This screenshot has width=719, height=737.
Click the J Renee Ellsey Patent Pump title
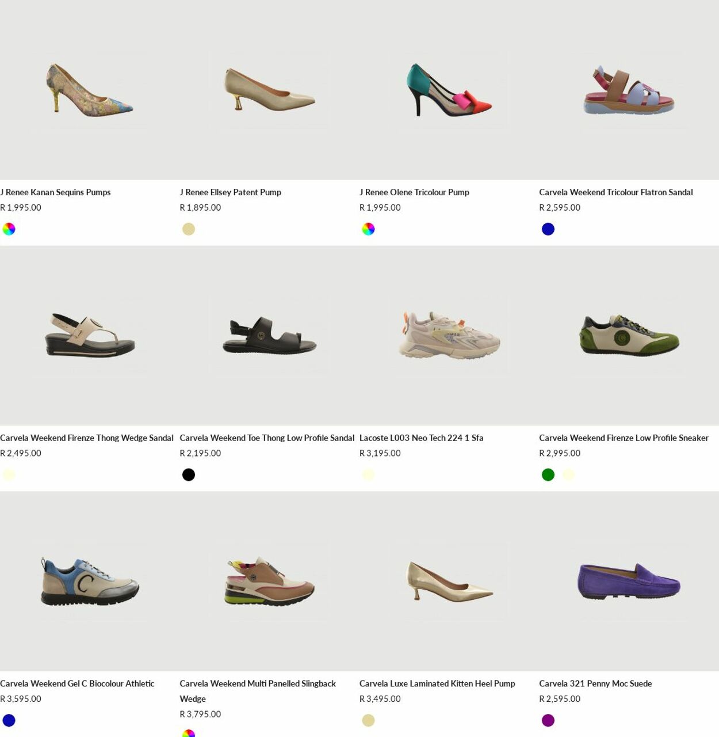[230, 192]
